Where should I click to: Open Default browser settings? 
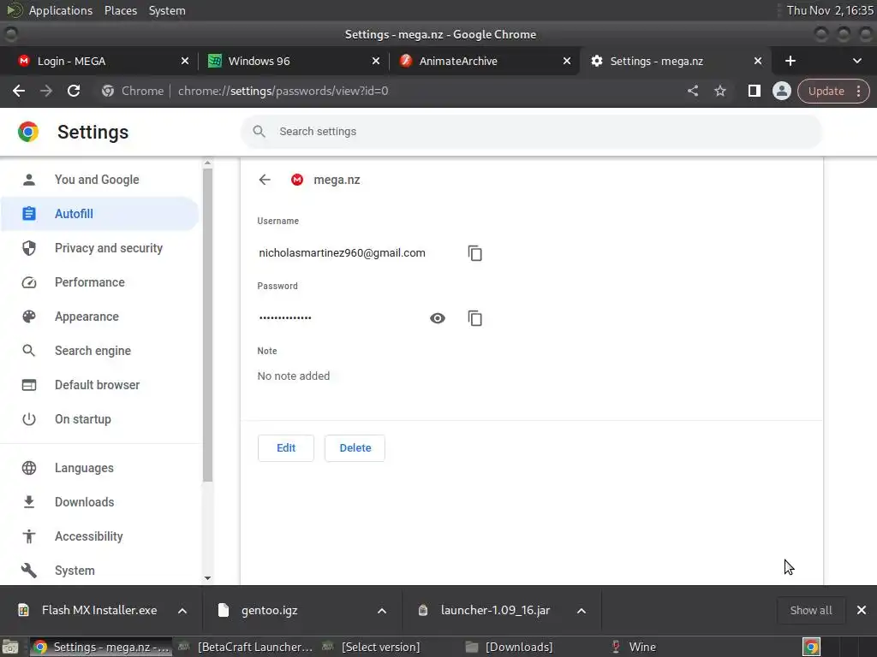[x=99, y=385]
